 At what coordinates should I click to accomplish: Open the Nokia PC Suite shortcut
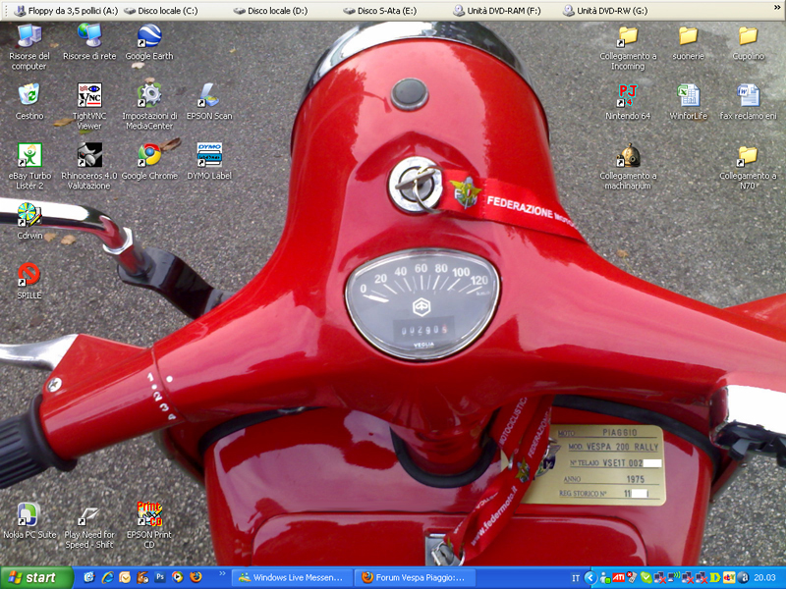click(29, 521)
